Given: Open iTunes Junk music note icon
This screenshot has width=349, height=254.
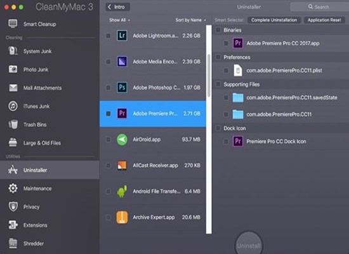Looking at the screenshot, I should (x=13, y=106).
